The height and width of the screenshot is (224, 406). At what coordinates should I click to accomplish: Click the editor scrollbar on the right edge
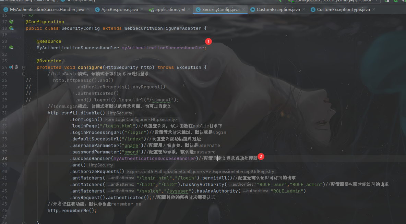tap(404, 103)
